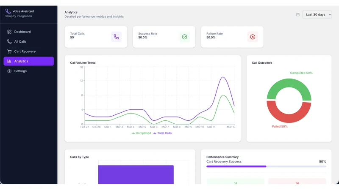The height and width of the screenshot is (190, 339).
Task: Navigate to Cart Recovery
Action: coord(28,51)
